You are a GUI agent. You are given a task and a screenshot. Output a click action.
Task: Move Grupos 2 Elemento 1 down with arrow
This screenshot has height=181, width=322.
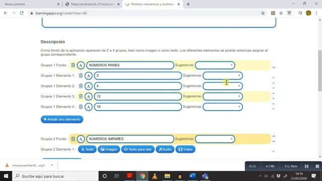coord(274,151)
